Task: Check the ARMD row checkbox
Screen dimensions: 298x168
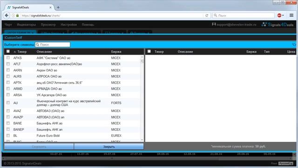Action: tap(8, 89)
